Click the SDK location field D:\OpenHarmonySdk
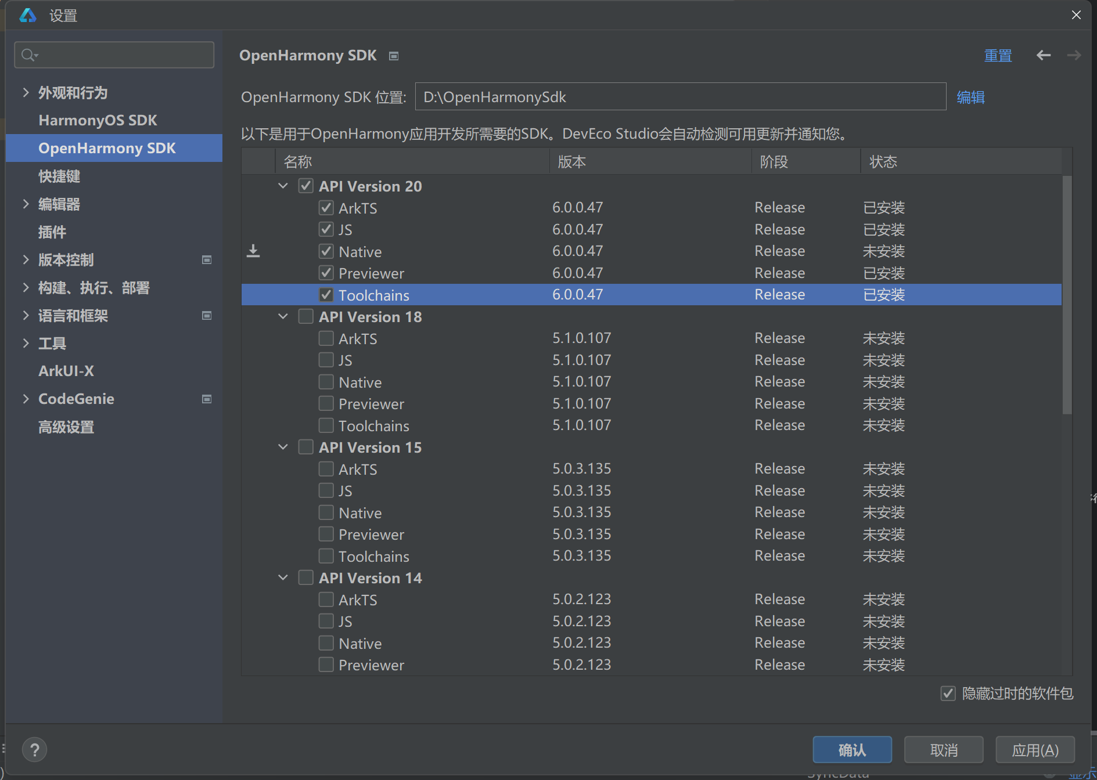This screenshot has width=1097, height=780. click(681, 96)
